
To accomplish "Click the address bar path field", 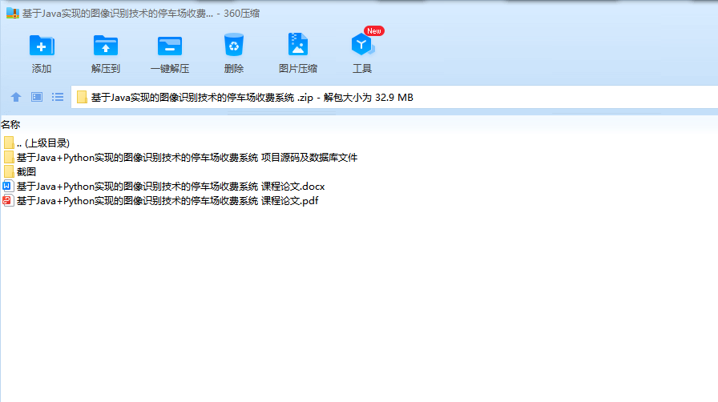I will tap(394, 97).
